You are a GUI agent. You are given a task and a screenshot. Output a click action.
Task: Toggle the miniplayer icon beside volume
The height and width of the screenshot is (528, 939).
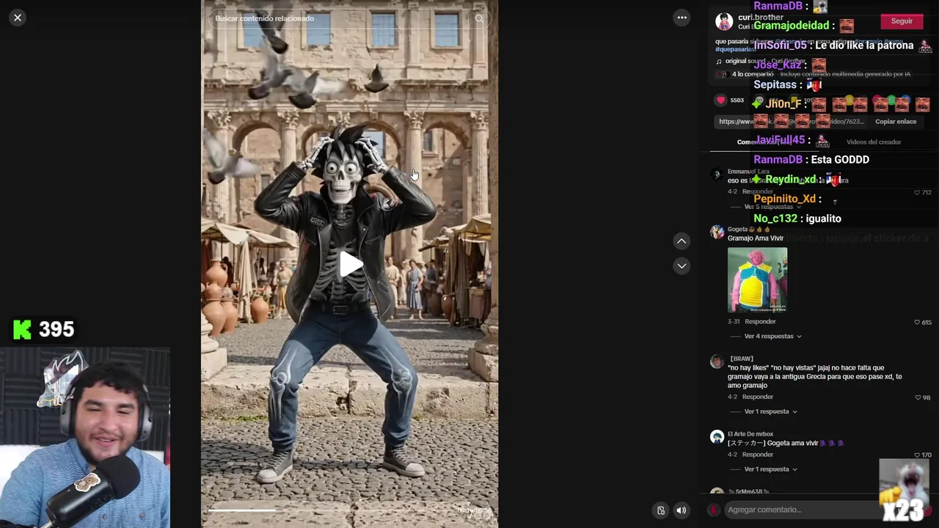(661, 510)
